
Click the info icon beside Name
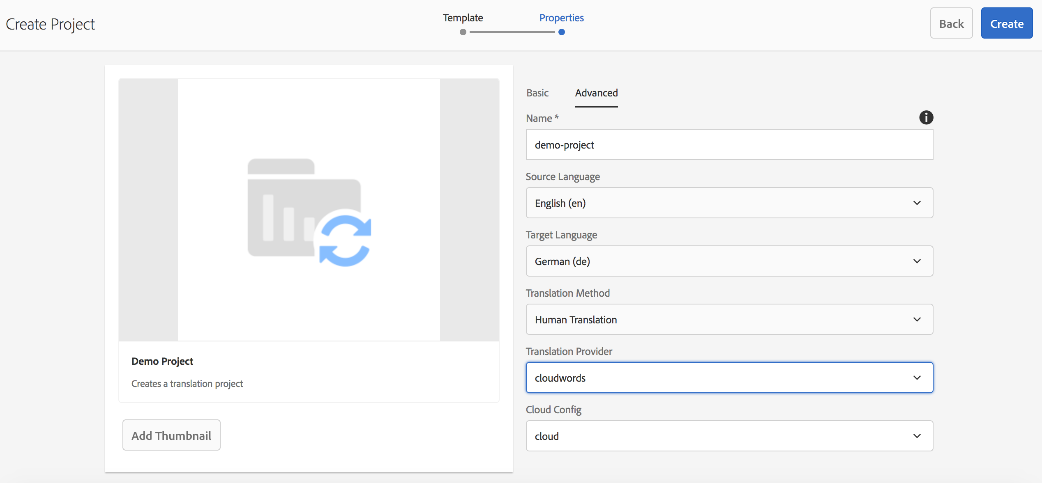(x=926, y=118)
